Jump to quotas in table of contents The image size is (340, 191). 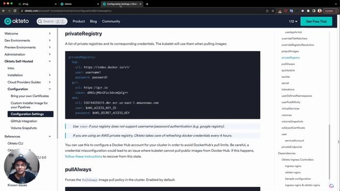click(x=286, y=76)
